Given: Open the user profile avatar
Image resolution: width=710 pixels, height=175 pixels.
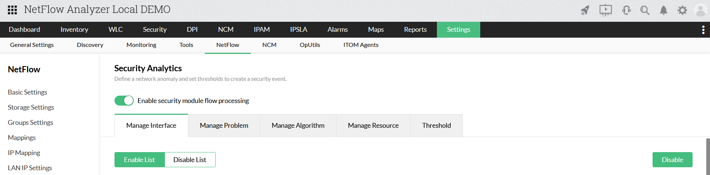Looking at the screenshot, I should pos(700,10).
